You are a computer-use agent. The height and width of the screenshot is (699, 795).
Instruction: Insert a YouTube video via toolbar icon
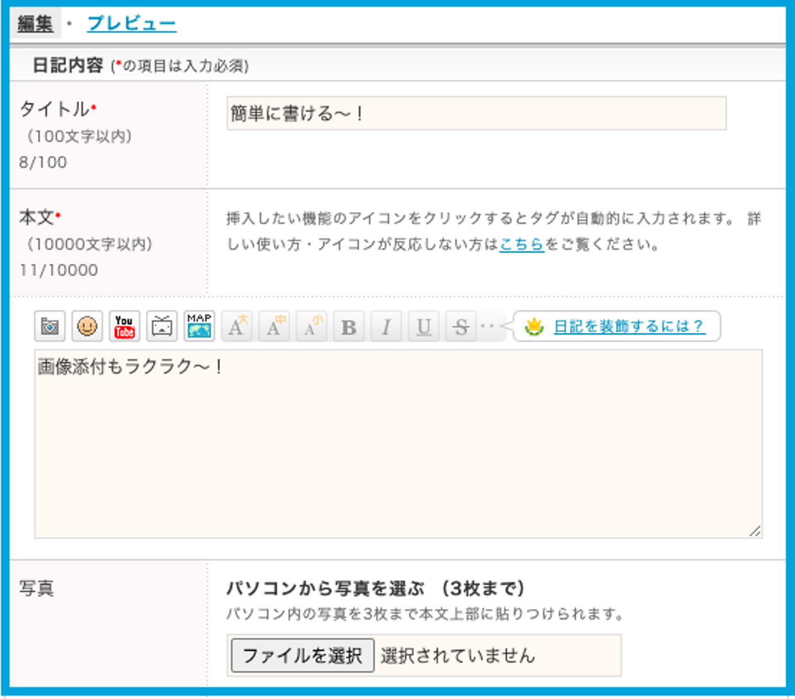[x=124, y=326]
